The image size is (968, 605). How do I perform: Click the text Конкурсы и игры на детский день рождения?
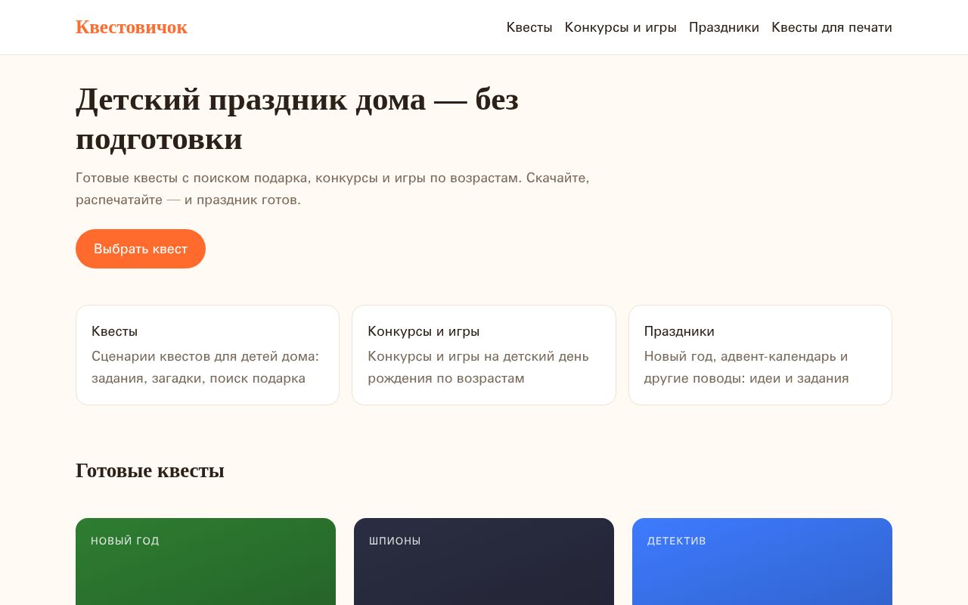point(478,367)
